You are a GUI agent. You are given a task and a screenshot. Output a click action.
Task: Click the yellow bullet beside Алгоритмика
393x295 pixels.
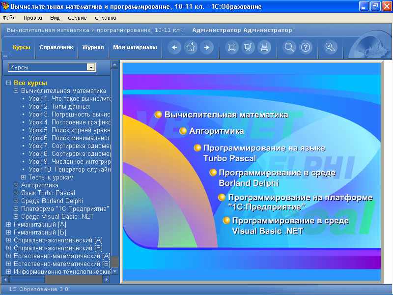click(x=183, y=131)
